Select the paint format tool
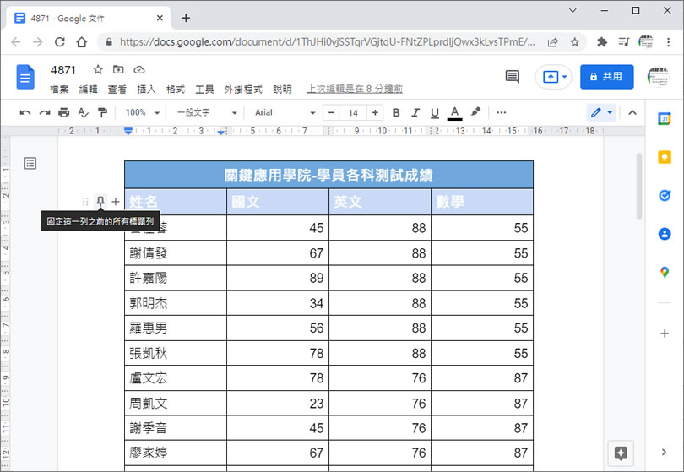This screenshot has width=684, height=472. point(102,112)
